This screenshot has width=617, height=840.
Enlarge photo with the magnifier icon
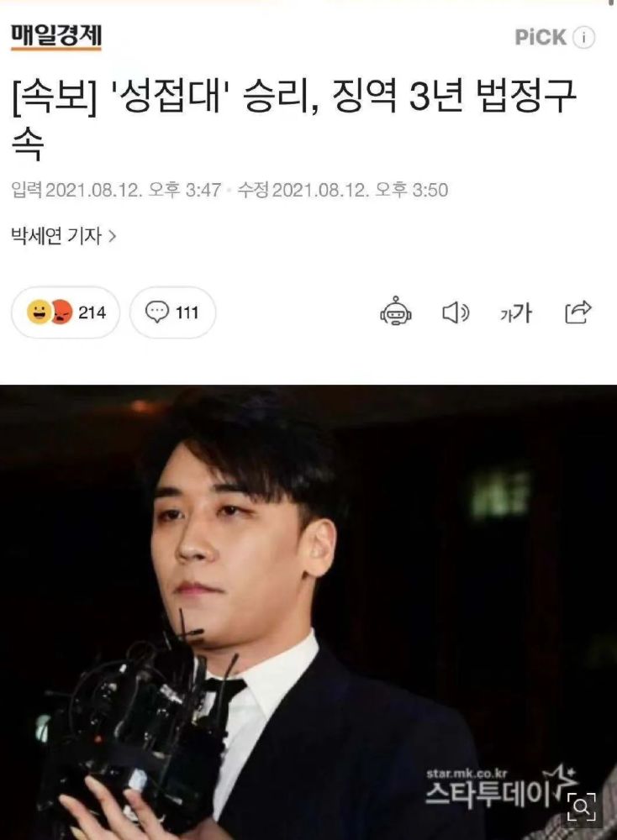tap(582, 806)
